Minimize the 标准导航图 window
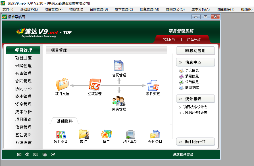 point(196,17)
